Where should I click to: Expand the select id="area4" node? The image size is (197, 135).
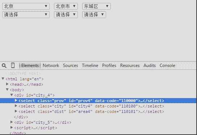coord(16,111)
